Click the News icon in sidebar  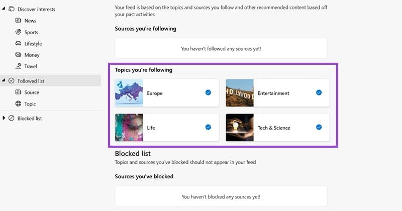tap(19, 21)
